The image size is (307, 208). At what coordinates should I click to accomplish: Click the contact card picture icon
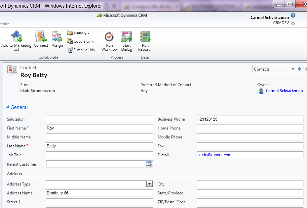pyautogui.click(x=12, y=70)
